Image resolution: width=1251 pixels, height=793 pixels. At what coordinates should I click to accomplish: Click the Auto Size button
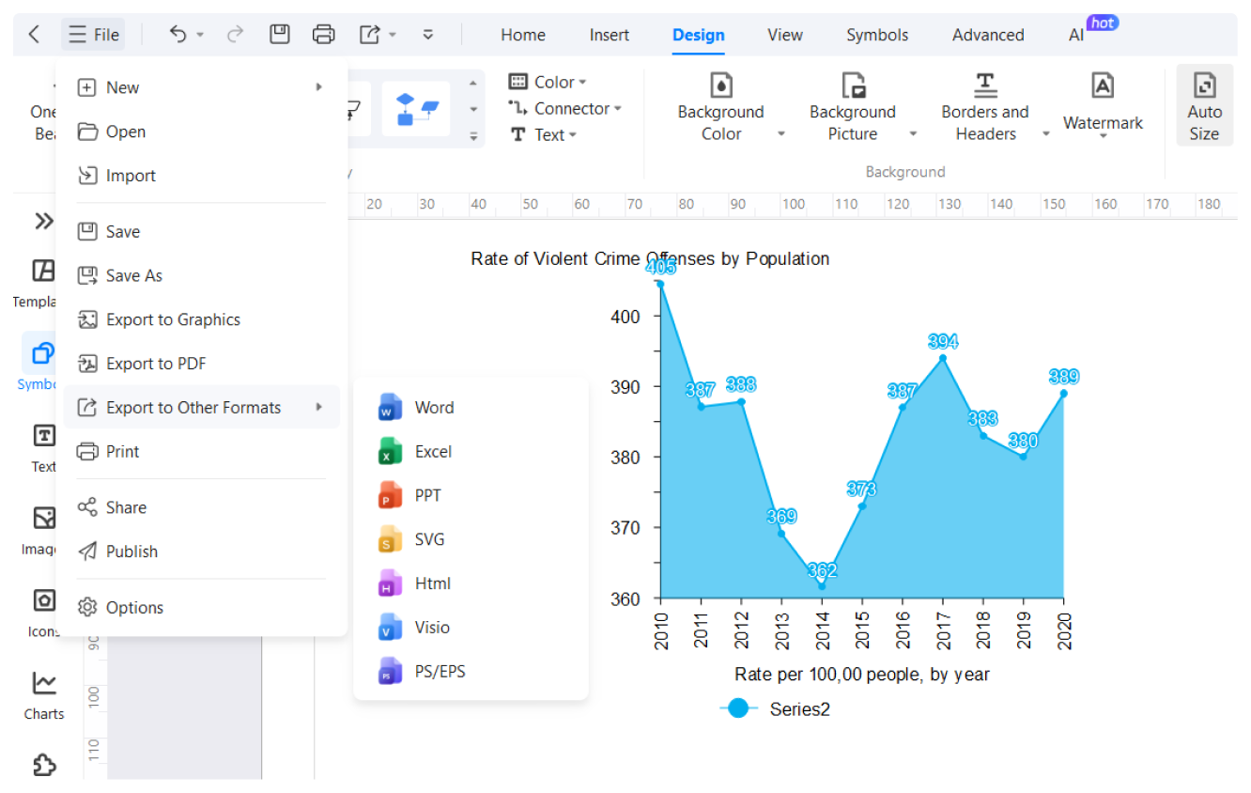click(1204, 104)
